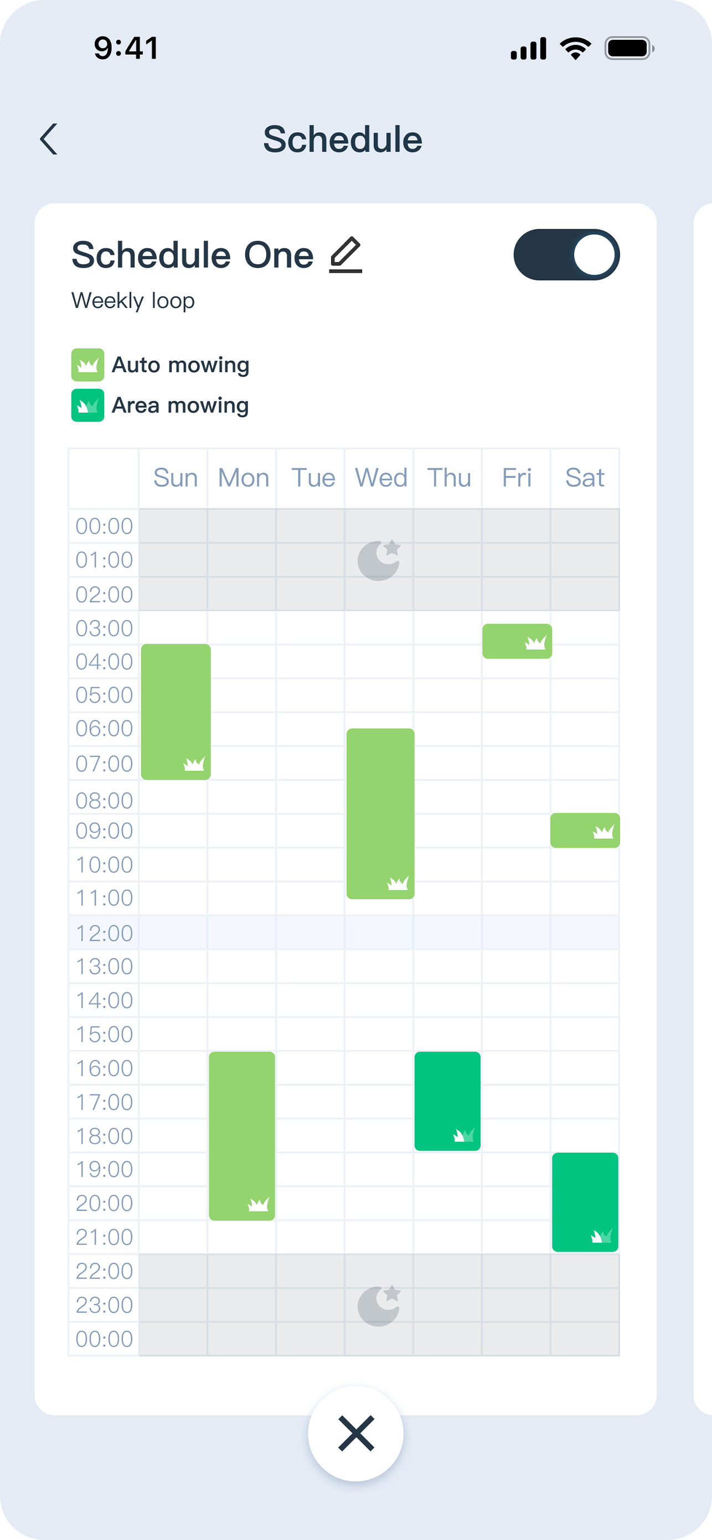Tap the top night mode moon icon
The height and width of the screenshot is (1540, 712).
click(x=378, y=560)
